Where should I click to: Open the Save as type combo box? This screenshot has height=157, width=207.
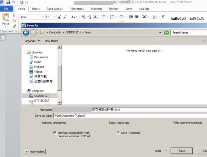(130, 116)
